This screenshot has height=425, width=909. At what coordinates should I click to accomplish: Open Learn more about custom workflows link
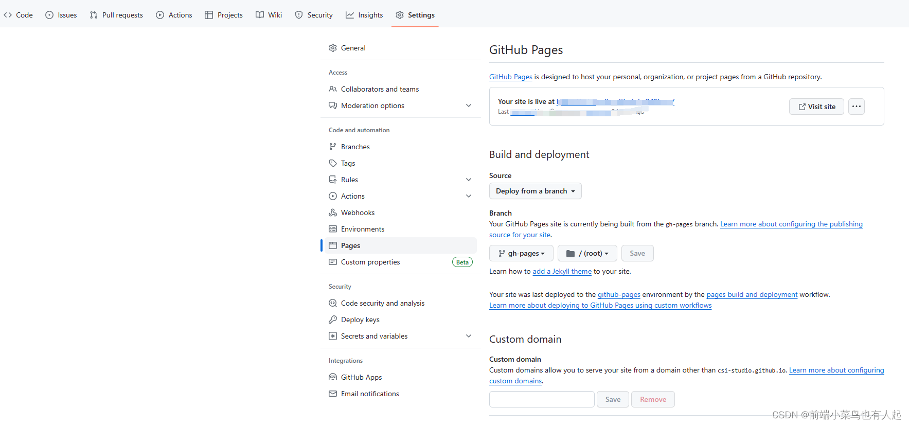pyautogui.click(x=600, y=305)
